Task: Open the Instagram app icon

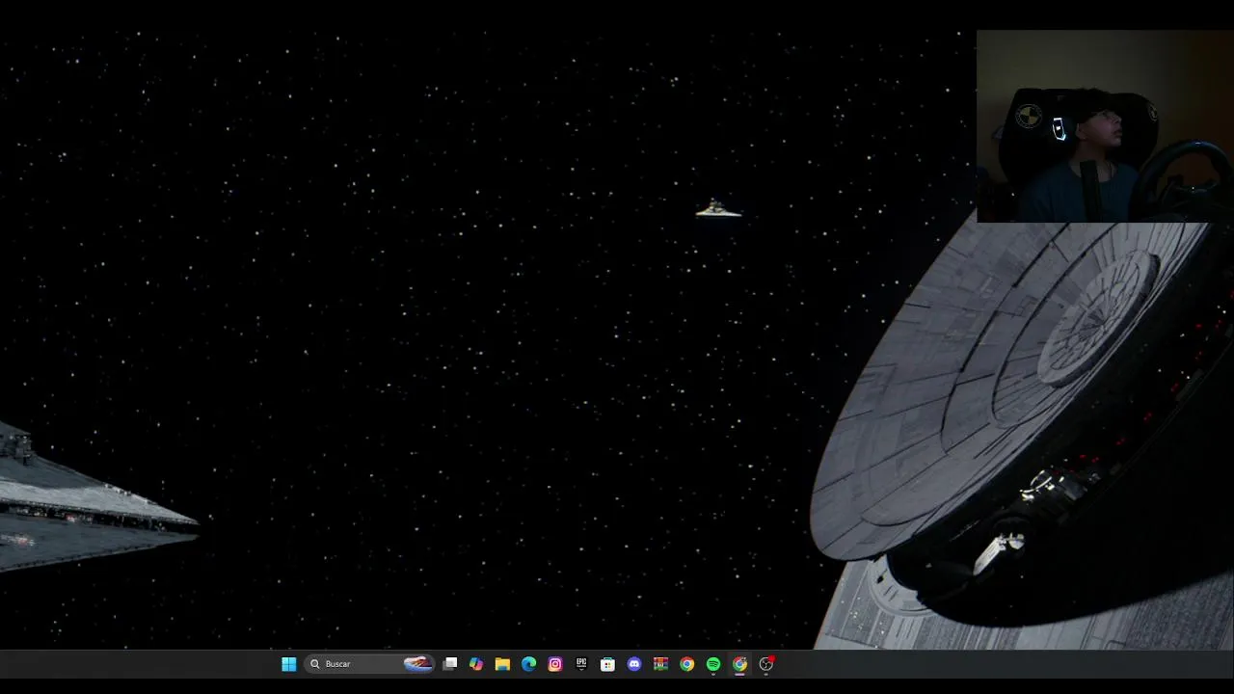Action: (555, 664)
